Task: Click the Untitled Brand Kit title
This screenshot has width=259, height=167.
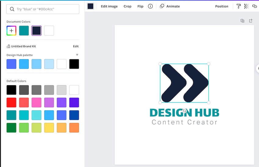Action: point(23,46)
